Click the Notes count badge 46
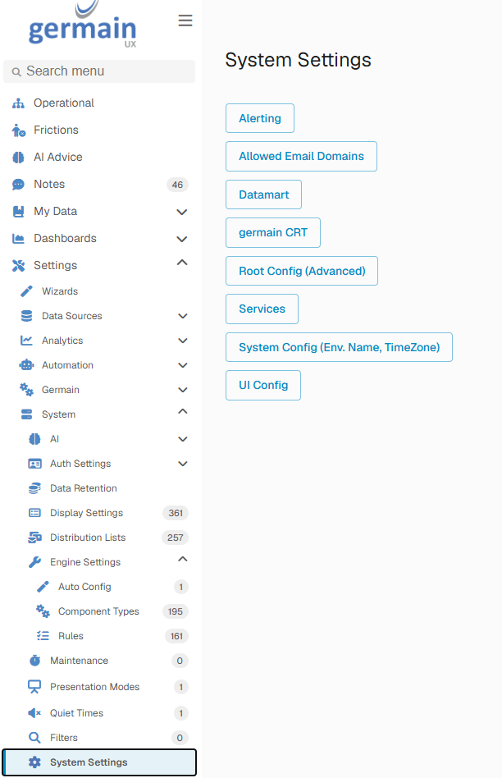This screenshot has height=778, width=502. click(177, 185)
